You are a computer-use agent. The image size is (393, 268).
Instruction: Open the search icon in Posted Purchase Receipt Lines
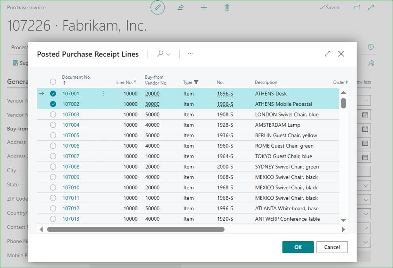(x=160, y=53)
